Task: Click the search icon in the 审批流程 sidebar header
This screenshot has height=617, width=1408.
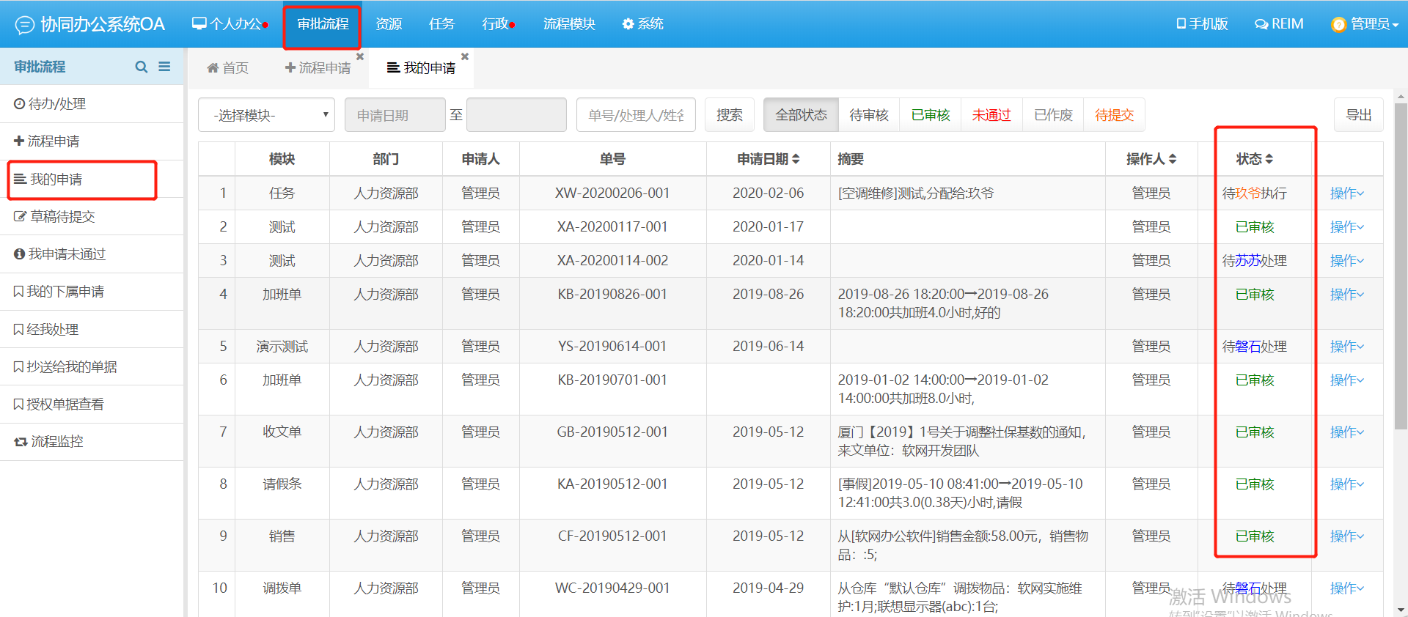Action: tap(142, 67)
